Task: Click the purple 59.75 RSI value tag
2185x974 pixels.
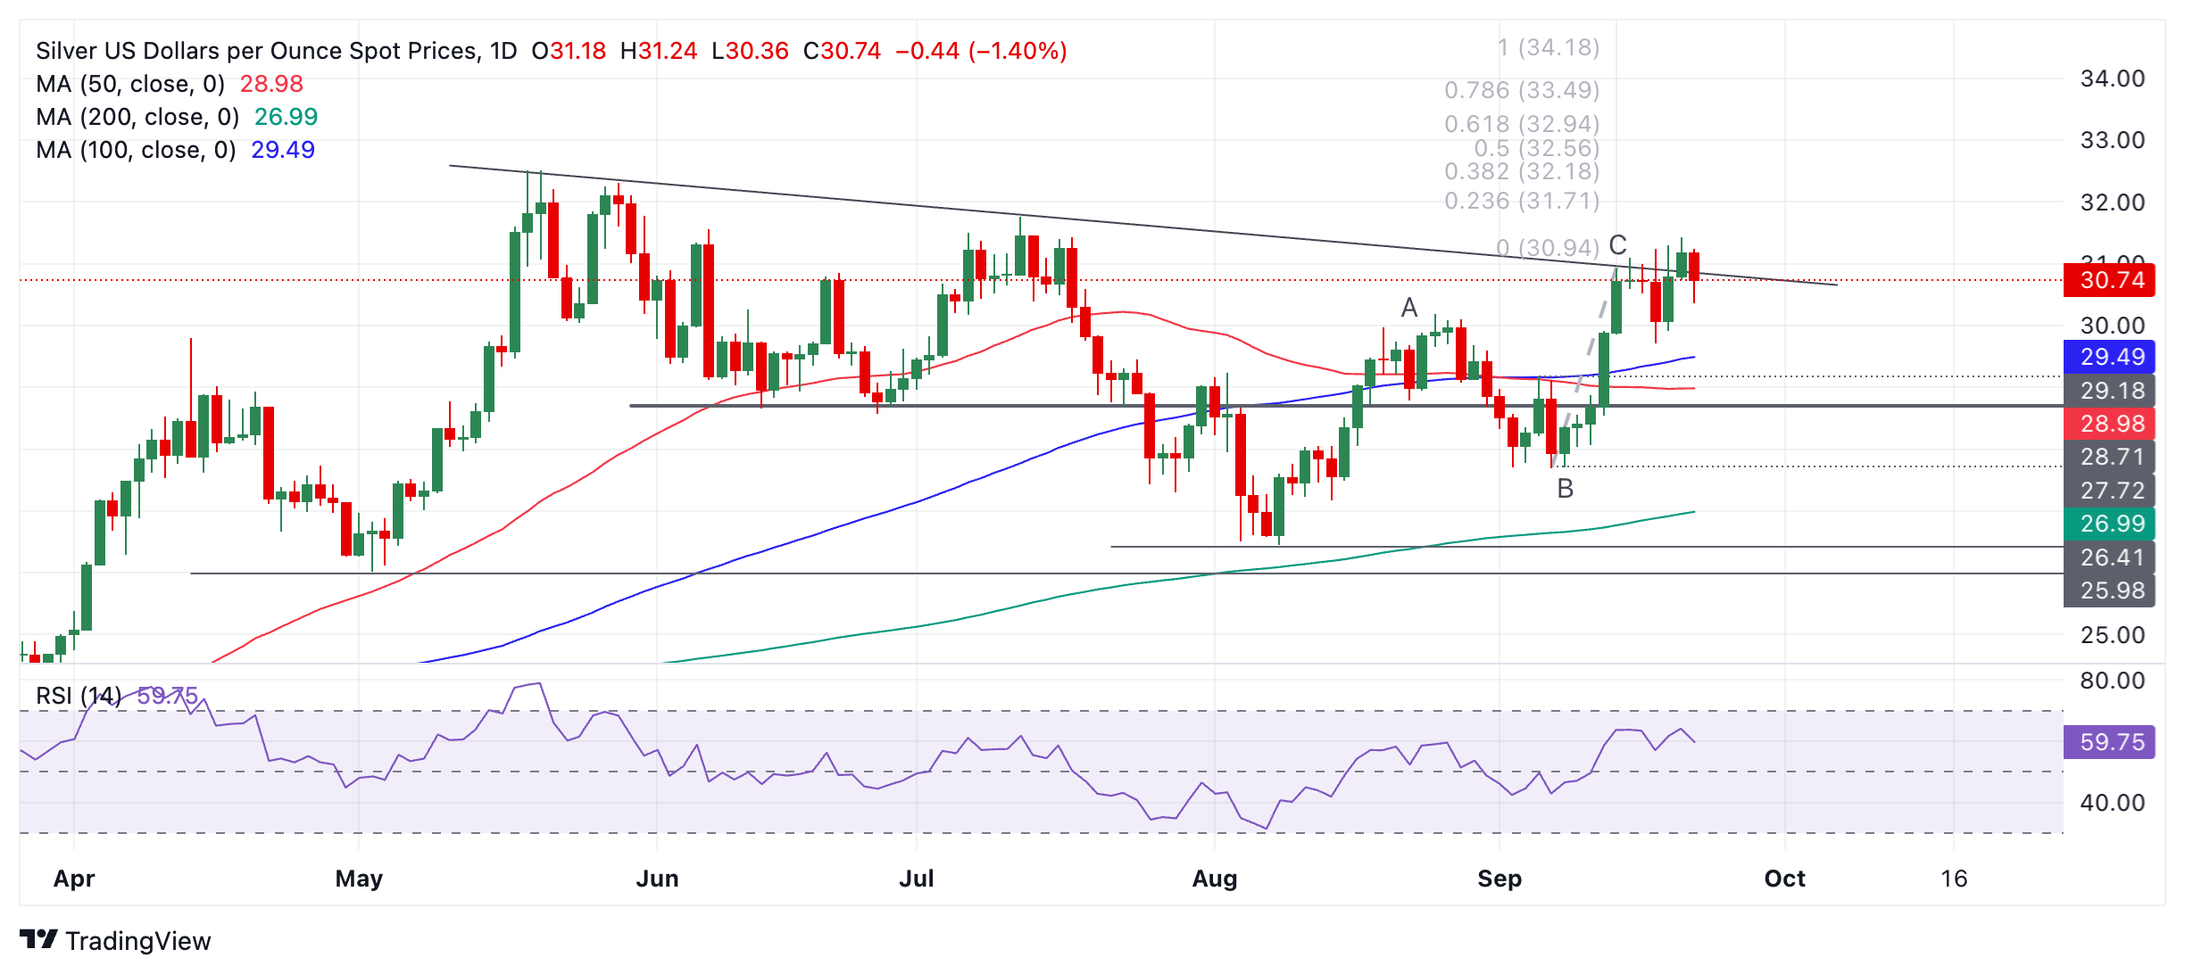Action: click(x=2109, y=742)
